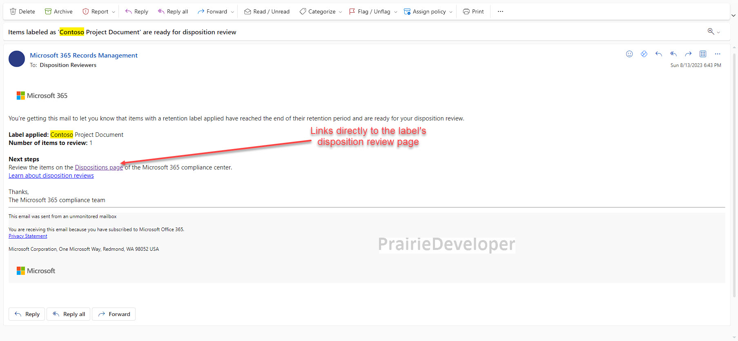738x341 pixels.
Task: Click the Microsoft logo in the footer
Action: click(x=36, y=271)
